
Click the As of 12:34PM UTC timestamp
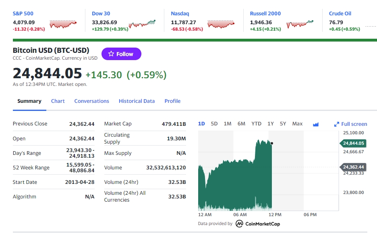pyautogui.click(x=50, y=84)
